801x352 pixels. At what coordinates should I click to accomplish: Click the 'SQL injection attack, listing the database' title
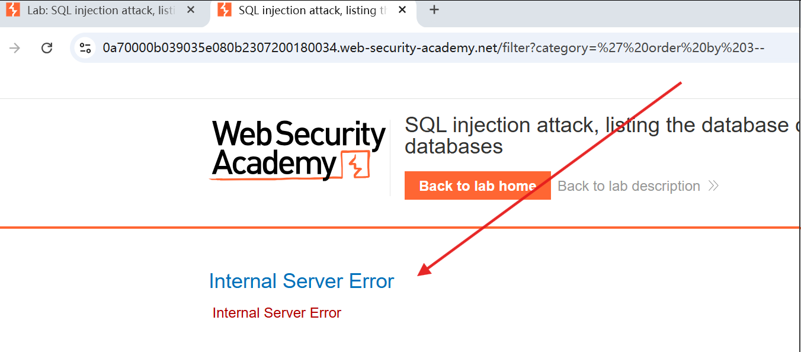pyautogui.click(x=597, y=125)
